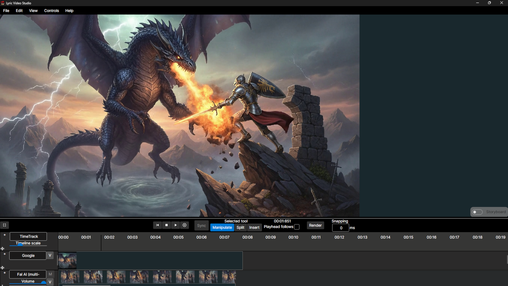Open the Edit menu
This screenshot has width=508, height=286.
coord(19,11)
